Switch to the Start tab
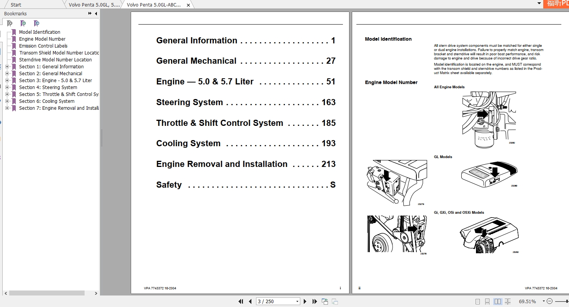This screenshot has height=307, width=569. pyautogui.click(x=16, y=5)
